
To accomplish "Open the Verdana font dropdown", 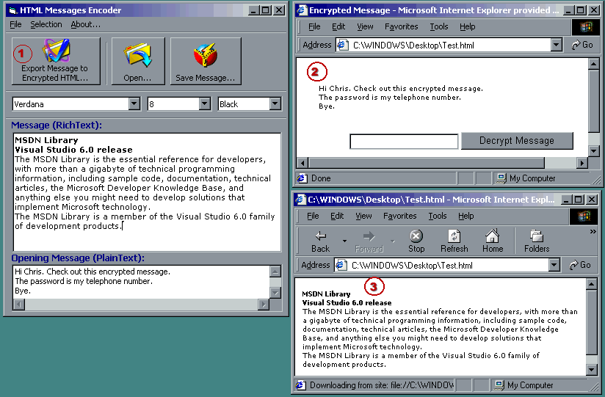I will 134,103.
